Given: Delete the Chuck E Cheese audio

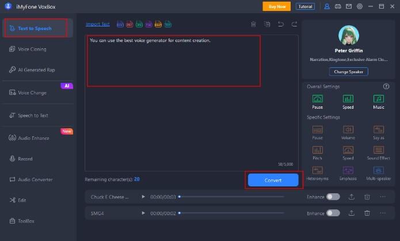Looking at the screenshot, I should click(367, 197).
